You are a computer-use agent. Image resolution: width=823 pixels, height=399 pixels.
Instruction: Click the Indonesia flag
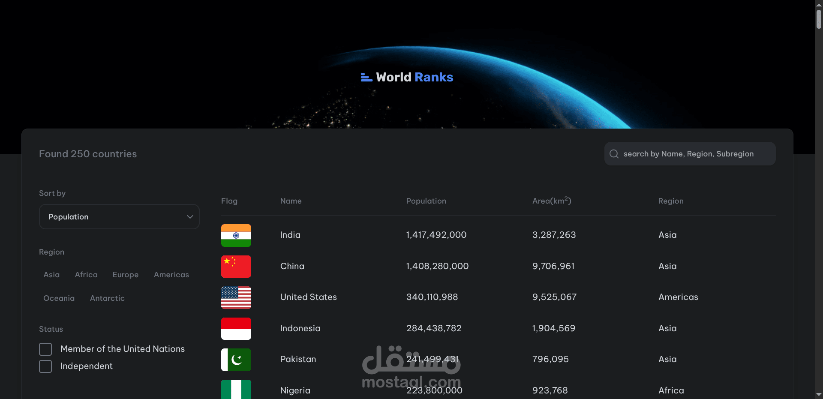236,329
